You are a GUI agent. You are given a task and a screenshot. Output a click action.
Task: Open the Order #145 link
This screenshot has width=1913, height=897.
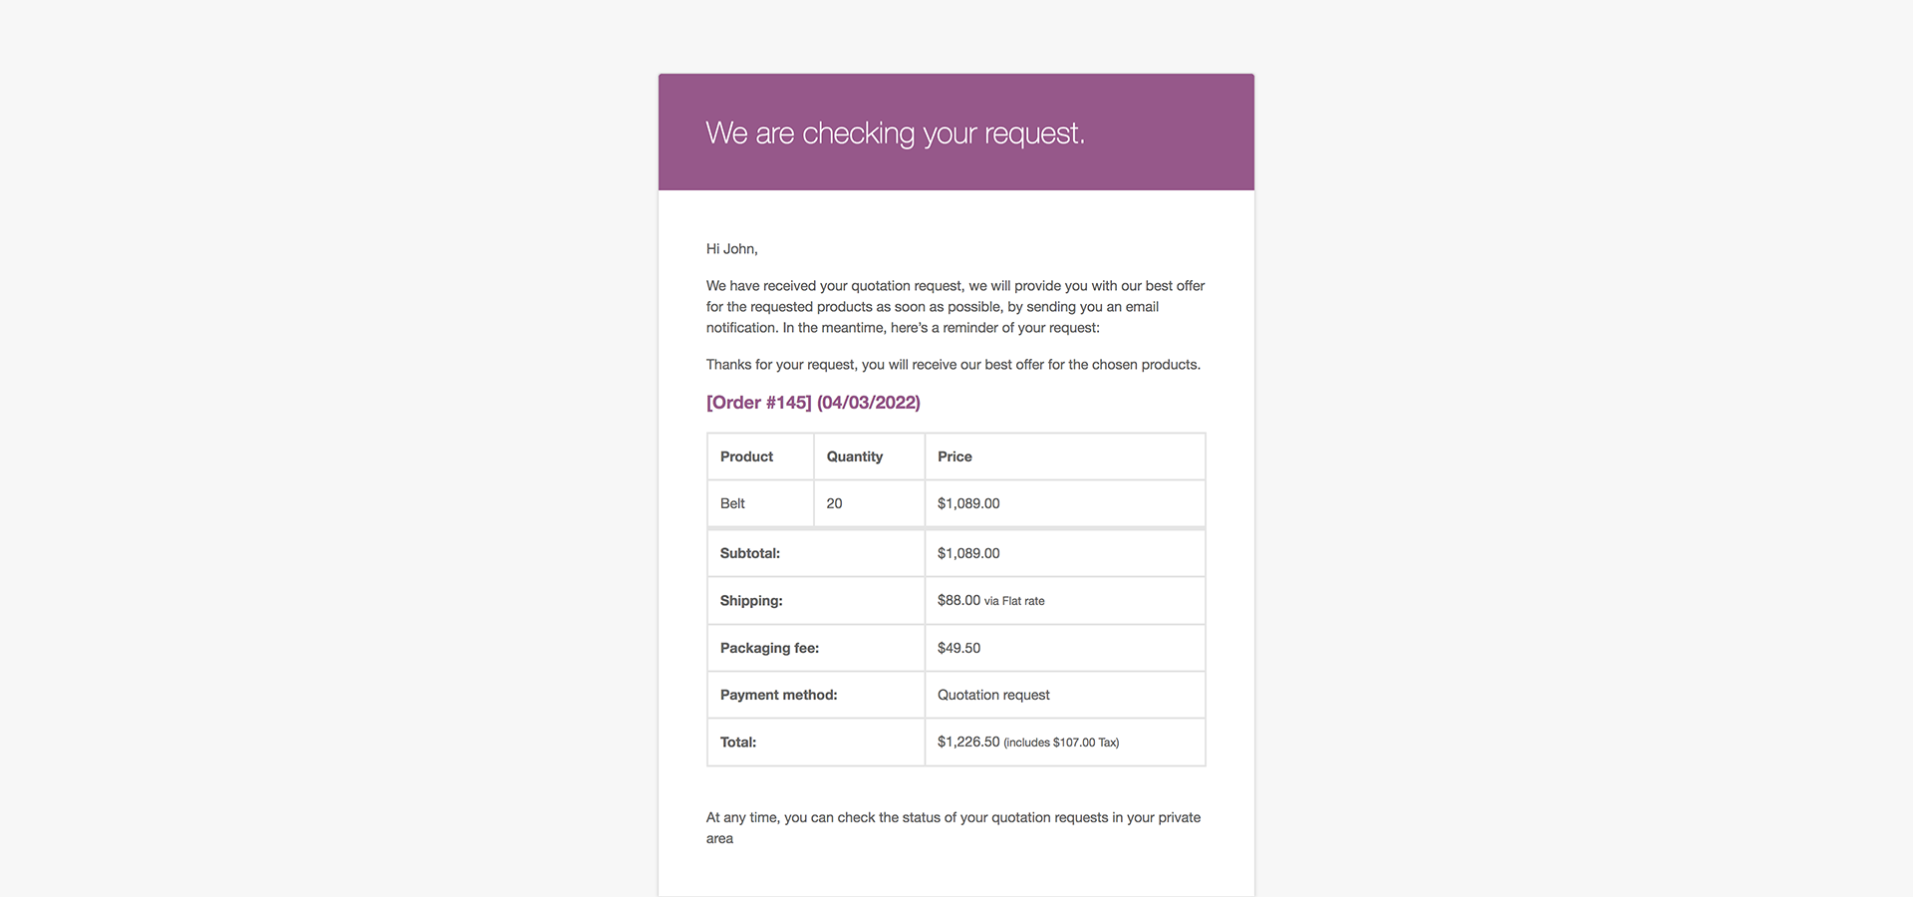click(x=813, y=403)
